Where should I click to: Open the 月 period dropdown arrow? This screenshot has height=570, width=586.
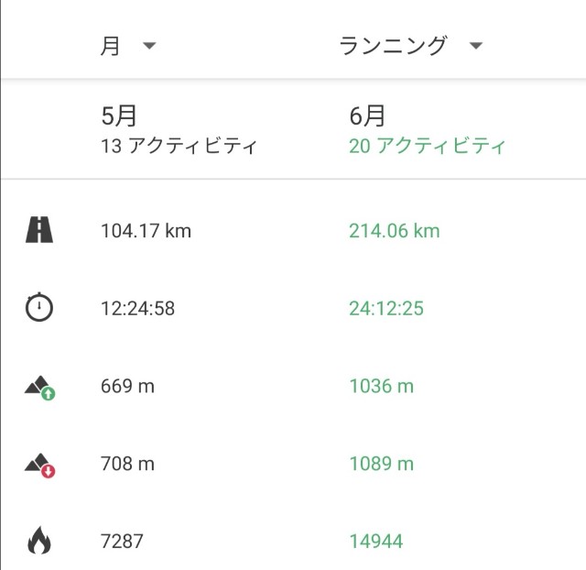(x=149, y=46)
